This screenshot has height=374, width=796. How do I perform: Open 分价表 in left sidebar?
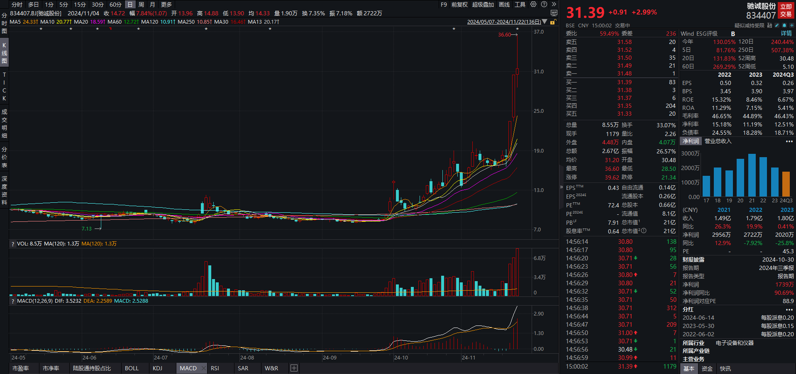pyautogui.click(x=4, y=157)
